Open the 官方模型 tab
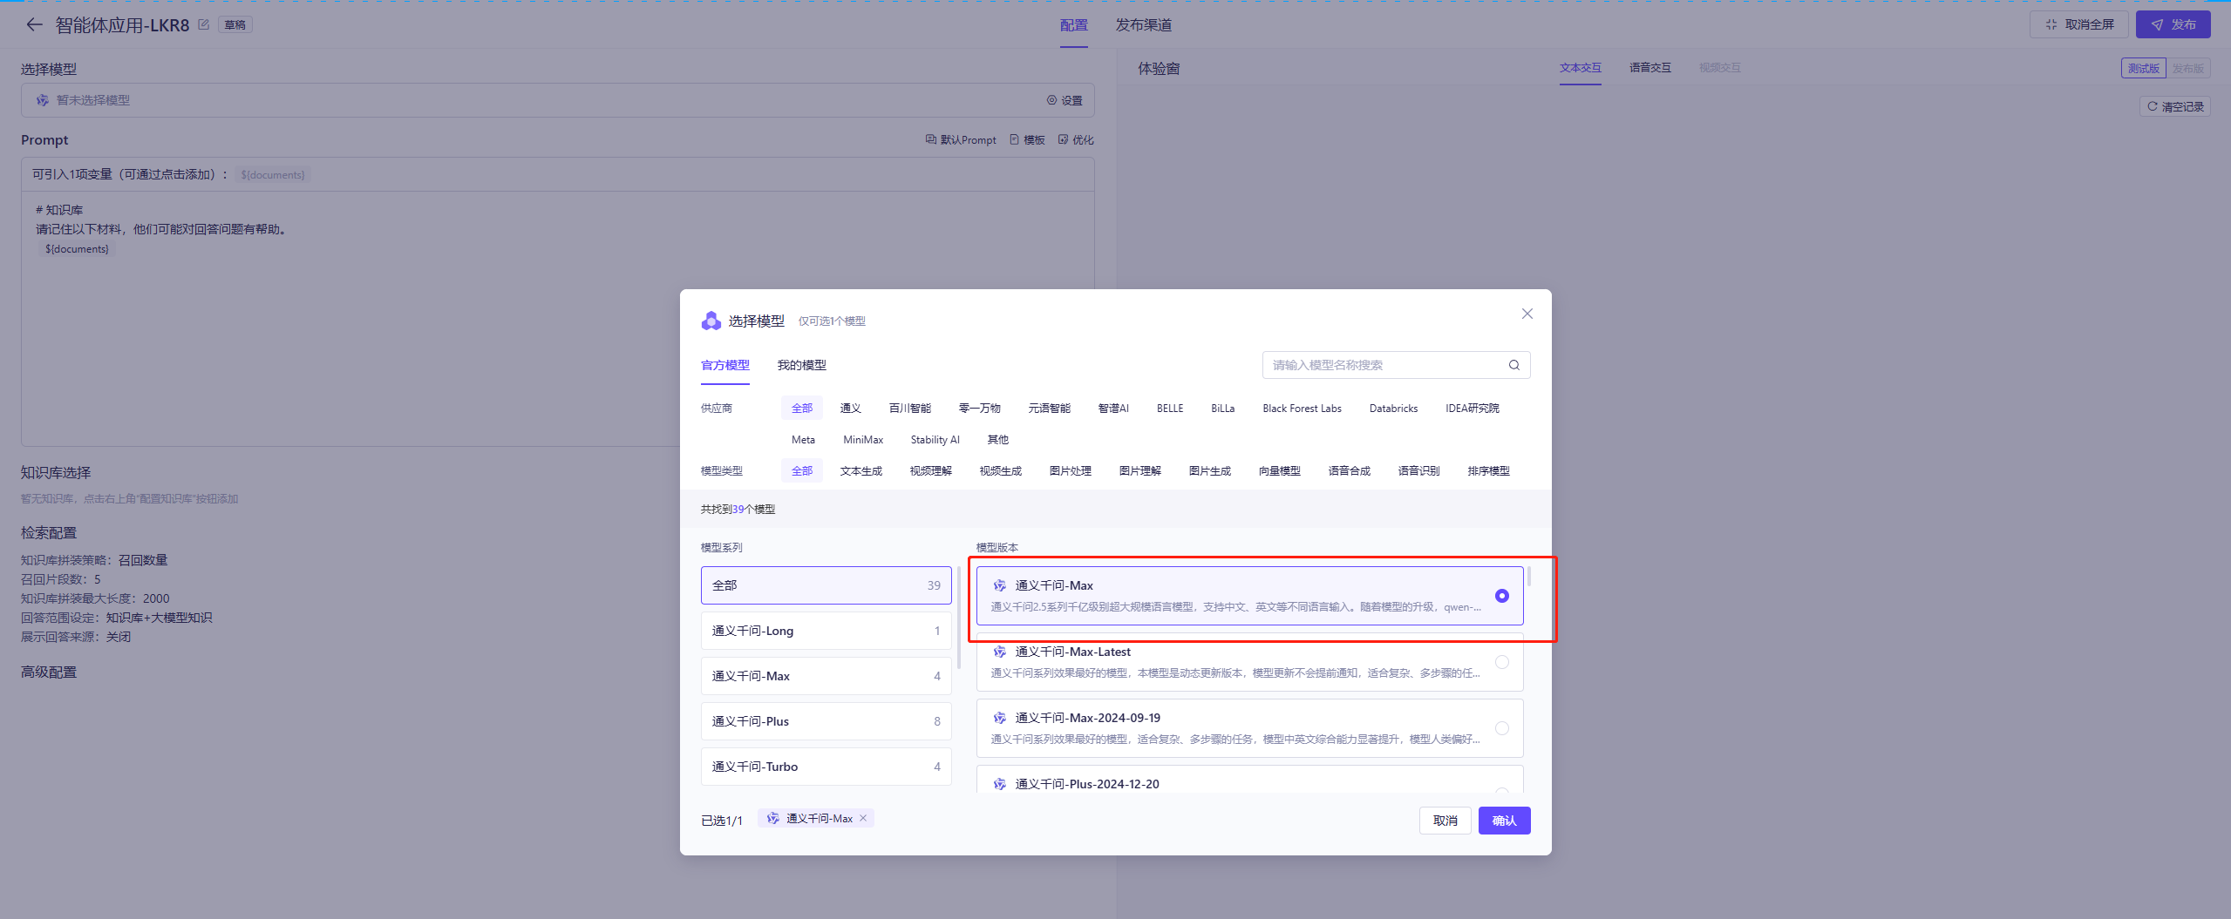Viewport: 2231px width, 919px height. (725, 365)
